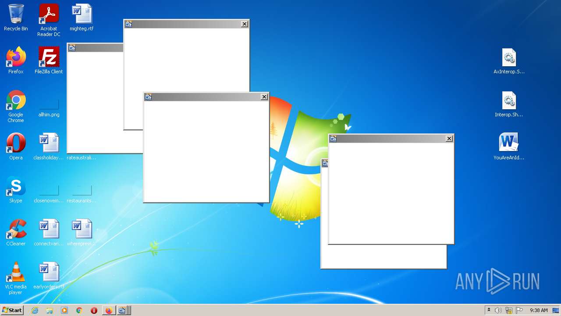Viewport: 561px width, 316px height.
Task: Open Windows Media Player taskbar icon
Action: (x=64, y=310)
